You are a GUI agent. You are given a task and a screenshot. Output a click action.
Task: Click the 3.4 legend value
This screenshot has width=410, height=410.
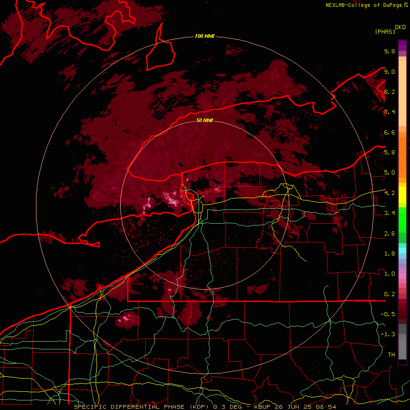pyautogui.click(x=389, y=213)
